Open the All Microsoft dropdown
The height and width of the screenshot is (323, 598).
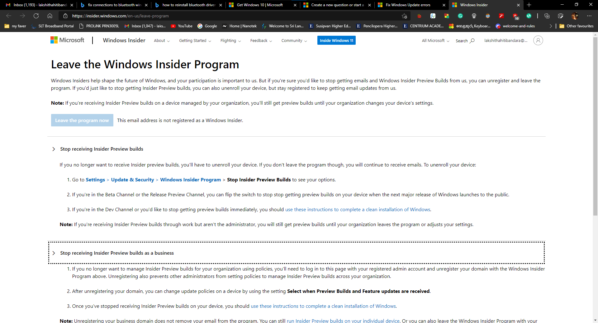[435, 41]
